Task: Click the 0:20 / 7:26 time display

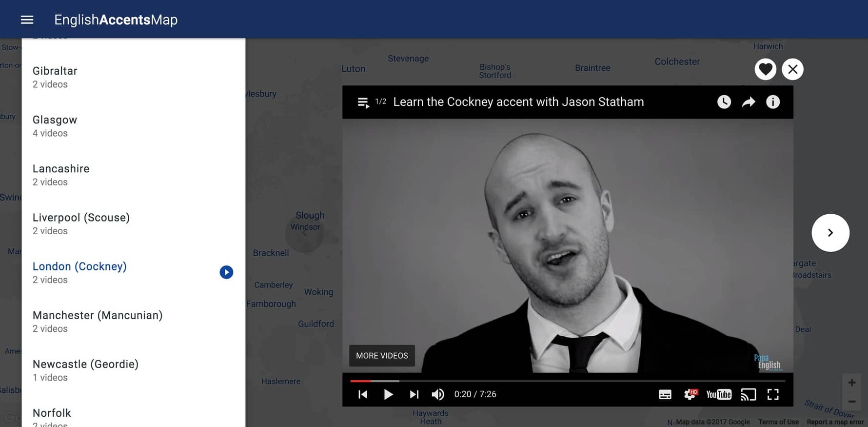Action: click(x=475, y=394)
